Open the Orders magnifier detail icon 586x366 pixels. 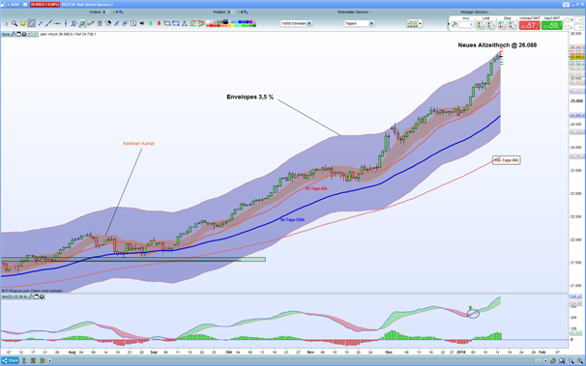point(121,13)
